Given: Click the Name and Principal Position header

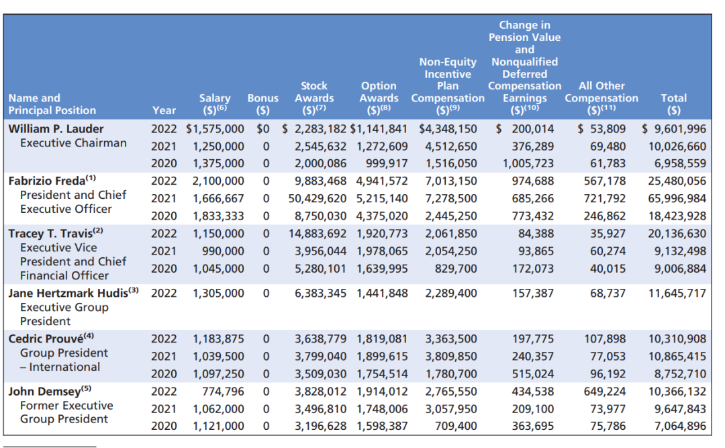Looking at the screenshot, I should click(x=52, y=104).
